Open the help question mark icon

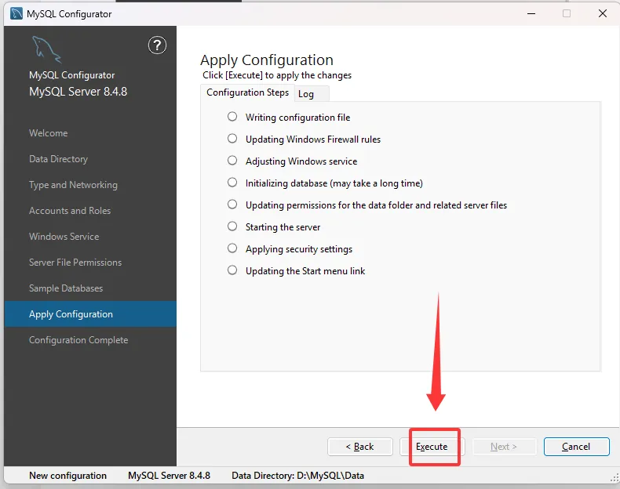(x=157, y=45)
